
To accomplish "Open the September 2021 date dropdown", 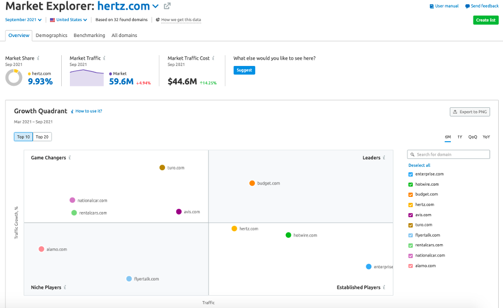I will click(x=24, y=20).
